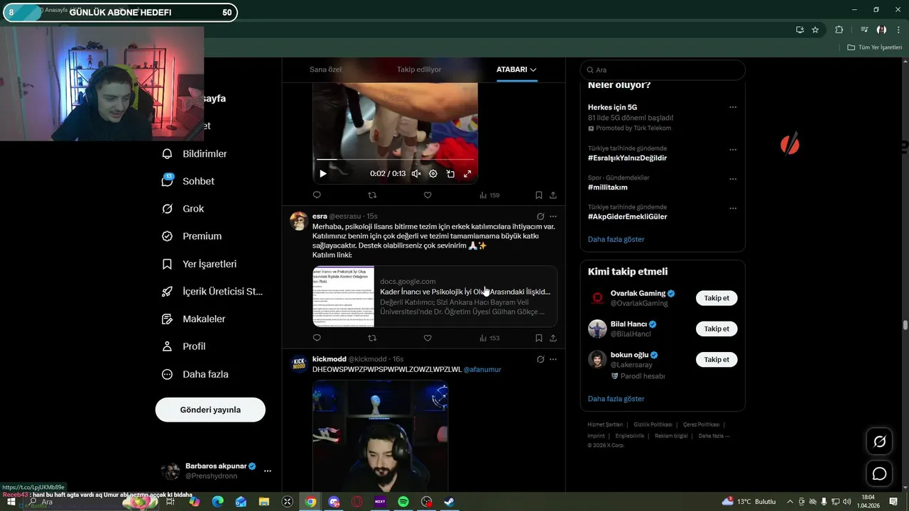The image size is (909, 511).
Task: Focus the Ara search field
Action: coord(663,70)
